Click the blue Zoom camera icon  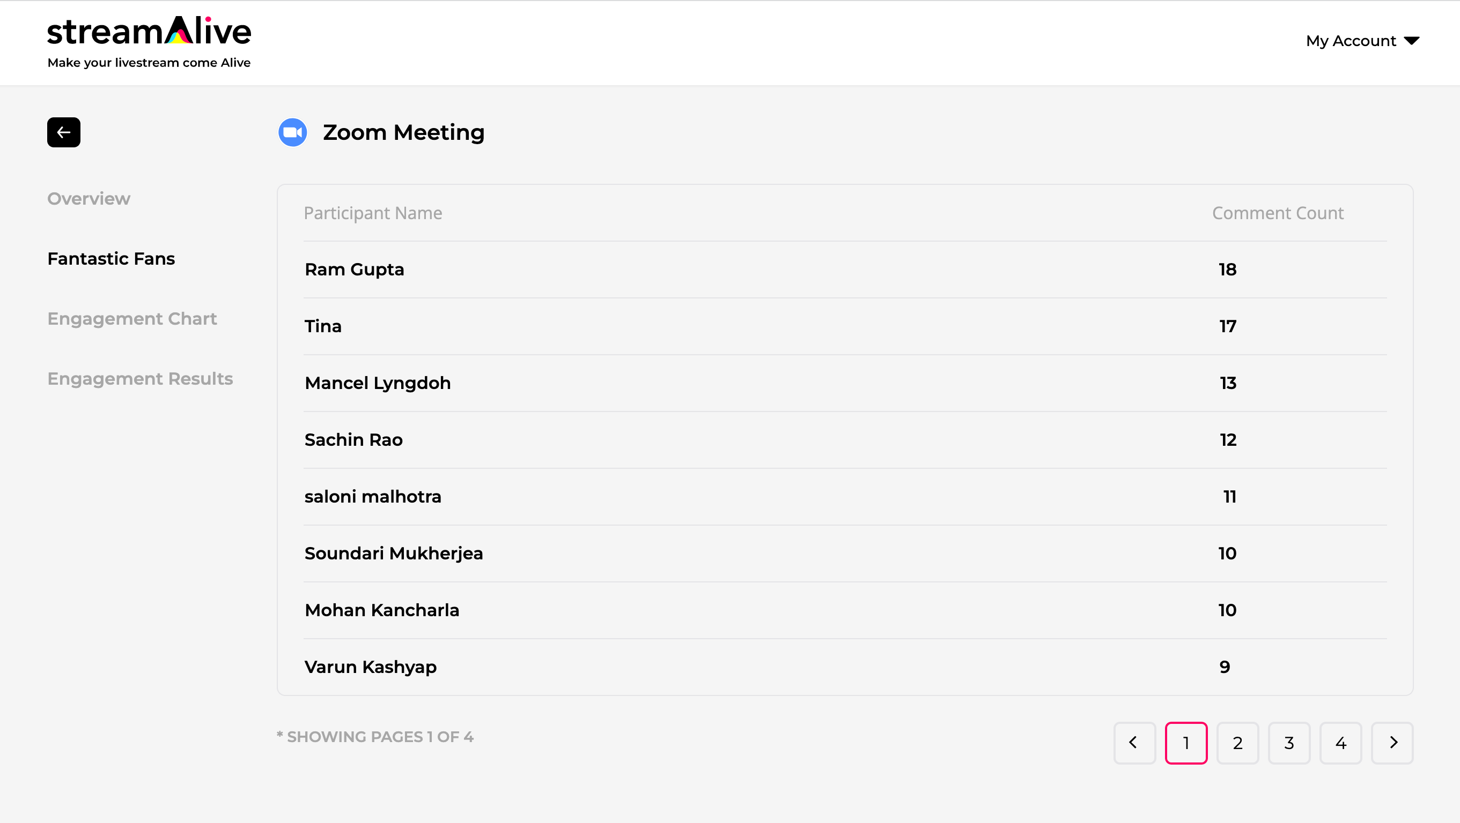point(292,132)
